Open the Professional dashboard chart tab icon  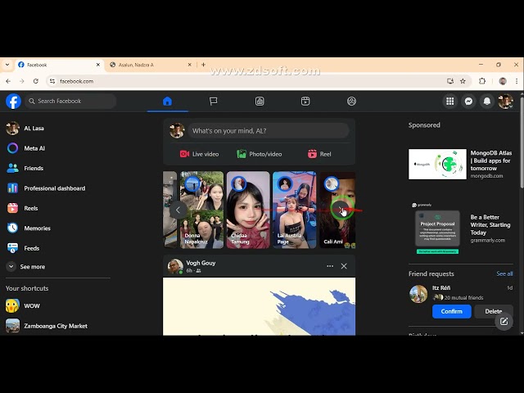point(260,102)
